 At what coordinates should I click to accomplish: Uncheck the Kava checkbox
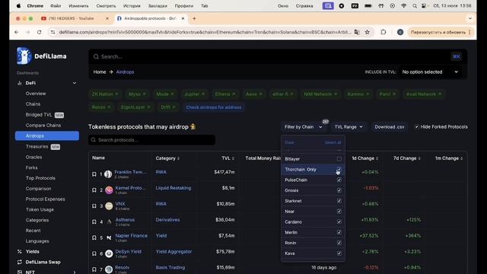[x=339, y=253]
